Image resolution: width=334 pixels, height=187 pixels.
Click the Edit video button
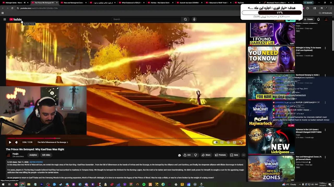pyautogui.click(x=46, y=155)
